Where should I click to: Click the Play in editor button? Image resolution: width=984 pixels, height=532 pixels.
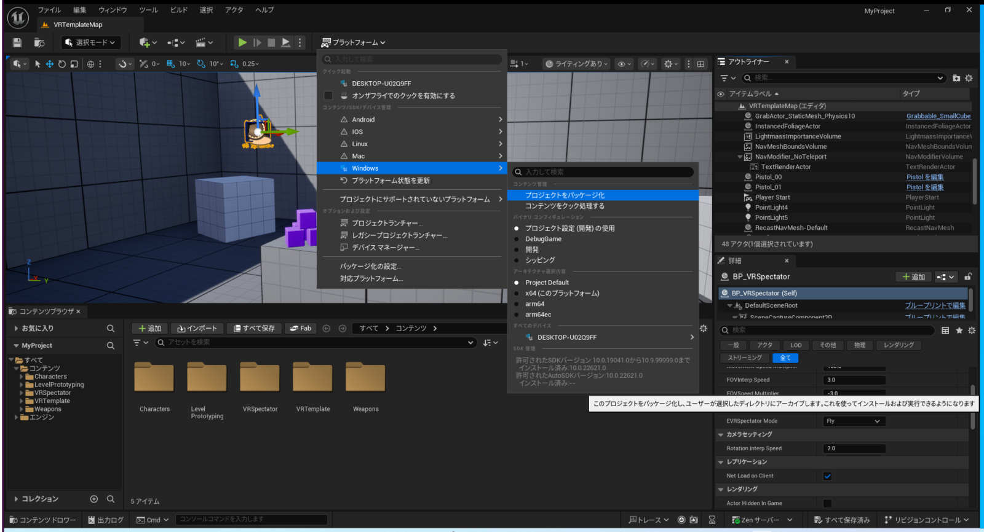pyautogui.click(x=242, y=42)
